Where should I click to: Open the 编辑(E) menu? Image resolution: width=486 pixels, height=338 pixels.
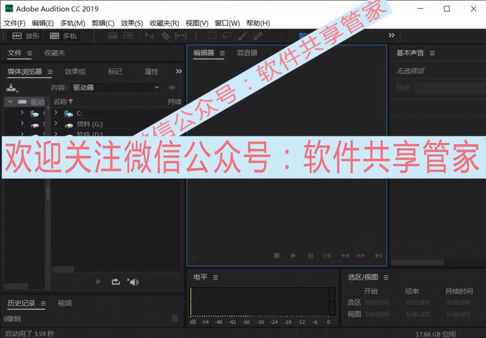[x=43, y=23]
